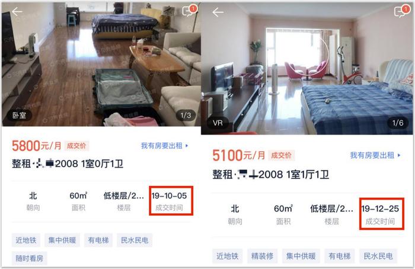Tap 有电梯 tag in right listing
Viewport: 415px width, 269px height.
[340, 256]
